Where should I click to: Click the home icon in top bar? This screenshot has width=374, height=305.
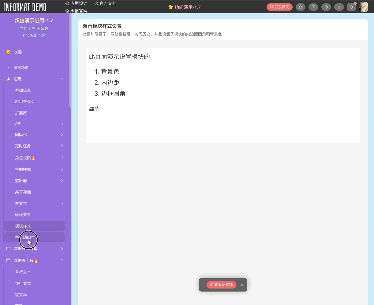point(301,7)
